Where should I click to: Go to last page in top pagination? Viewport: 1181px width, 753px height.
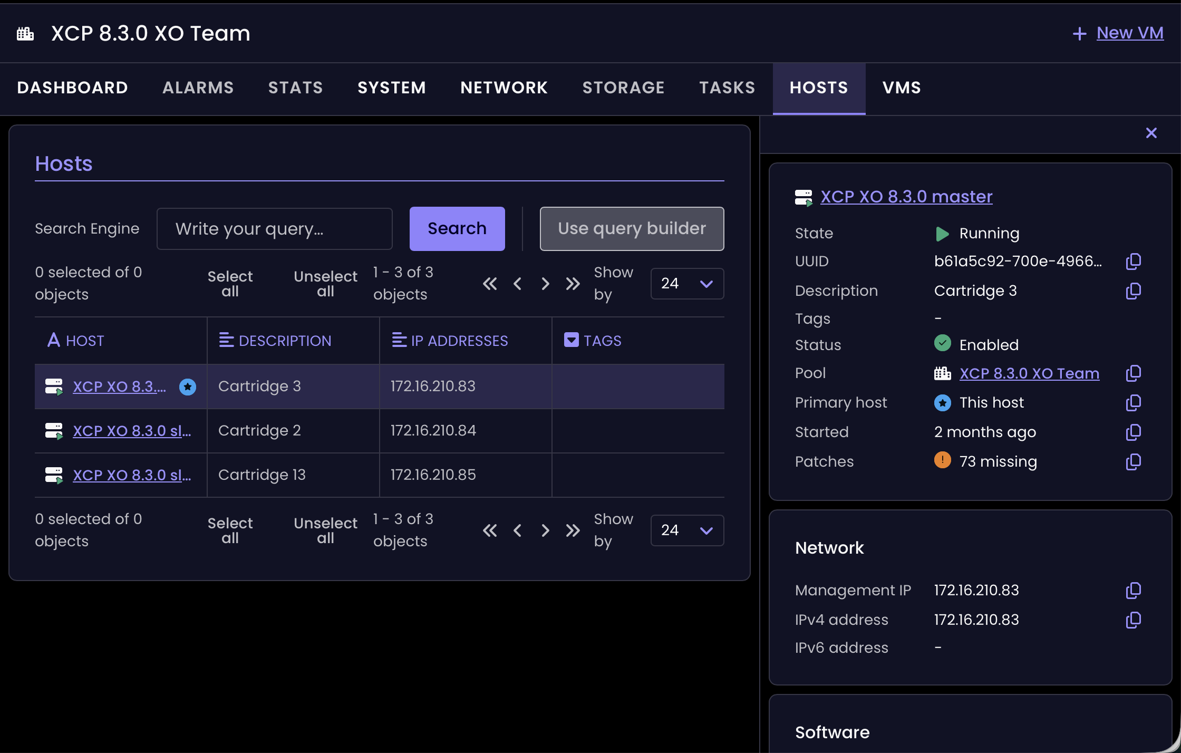573,284
